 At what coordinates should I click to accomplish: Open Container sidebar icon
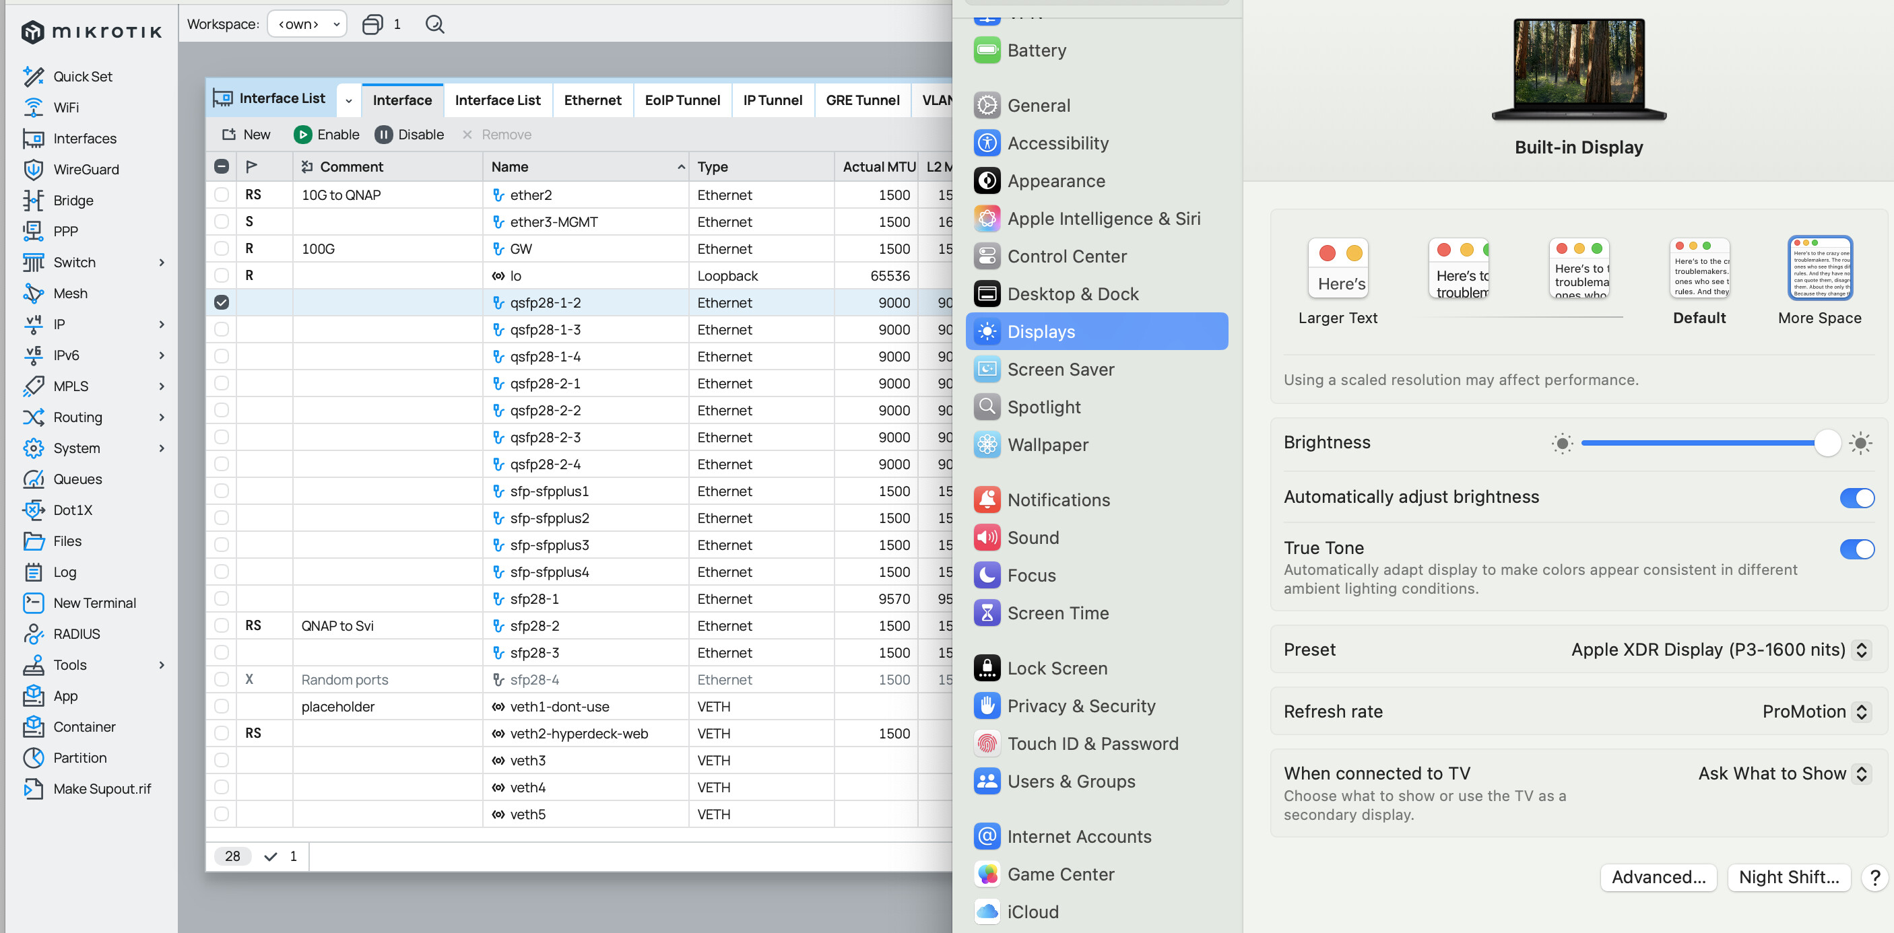click(33, 726)
